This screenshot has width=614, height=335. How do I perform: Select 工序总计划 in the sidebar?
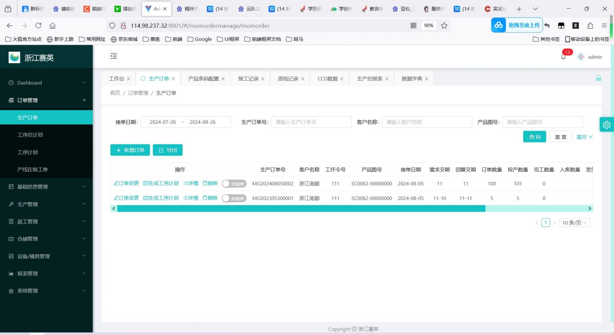[46, 135]
